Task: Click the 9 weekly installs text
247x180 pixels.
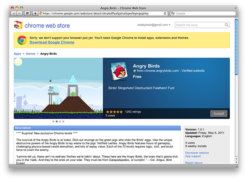Action: click(196, 146)
